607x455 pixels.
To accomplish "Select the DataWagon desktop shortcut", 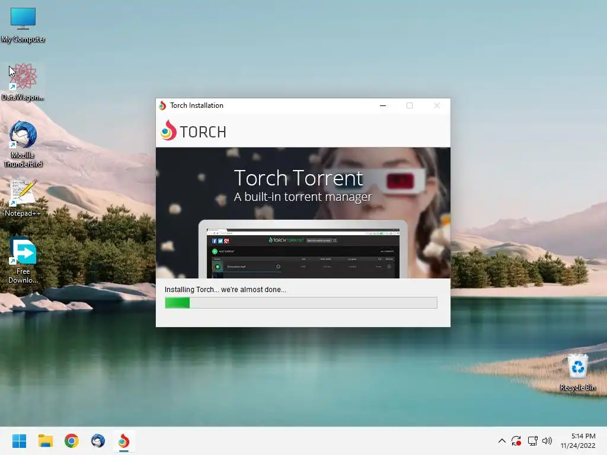I will [23, 82].
